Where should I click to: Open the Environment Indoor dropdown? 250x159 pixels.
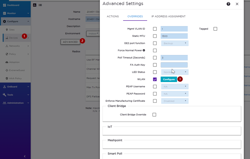click(x=93, y=33)
